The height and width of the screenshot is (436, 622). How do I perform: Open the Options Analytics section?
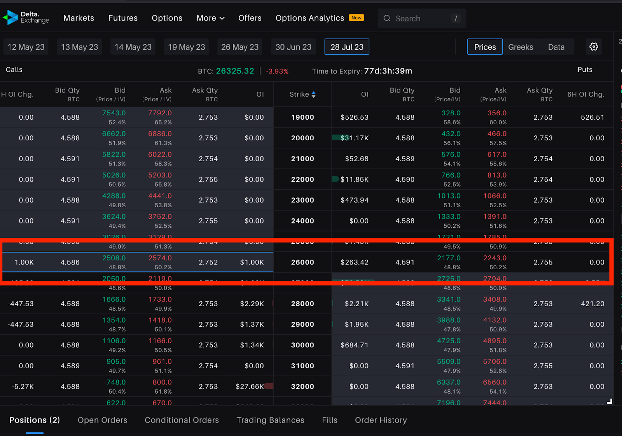click(x=309, y=18)
